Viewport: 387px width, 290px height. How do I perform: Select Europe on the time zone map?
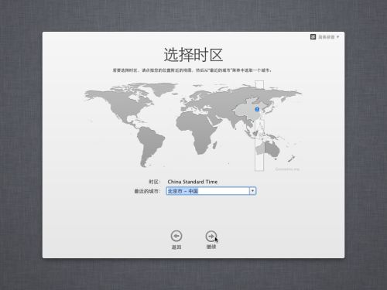[197, 102]
